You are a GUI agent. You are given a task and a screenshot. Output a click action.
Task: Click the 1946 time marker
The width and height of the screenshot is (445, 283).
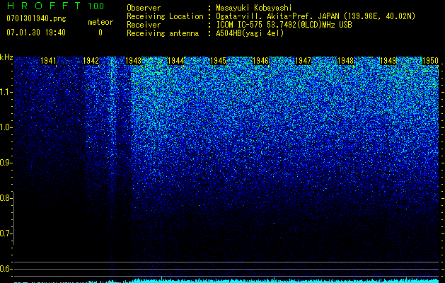pos(260,61)
